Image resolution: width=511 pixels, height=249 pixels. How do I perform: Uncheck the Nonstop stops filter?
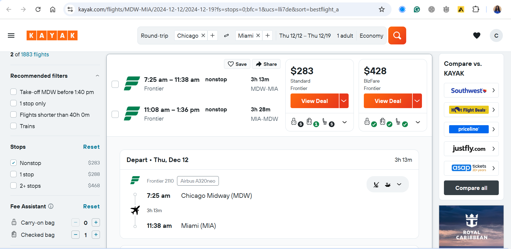(x=14, y=163)
